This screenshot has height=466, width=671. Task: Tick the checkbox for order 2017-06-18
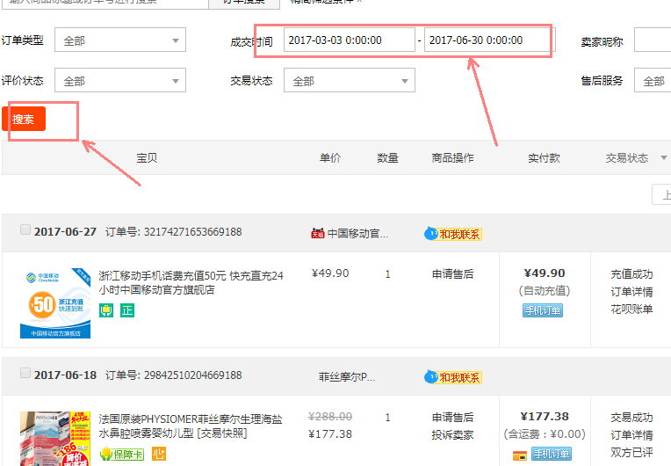(25, 373)
